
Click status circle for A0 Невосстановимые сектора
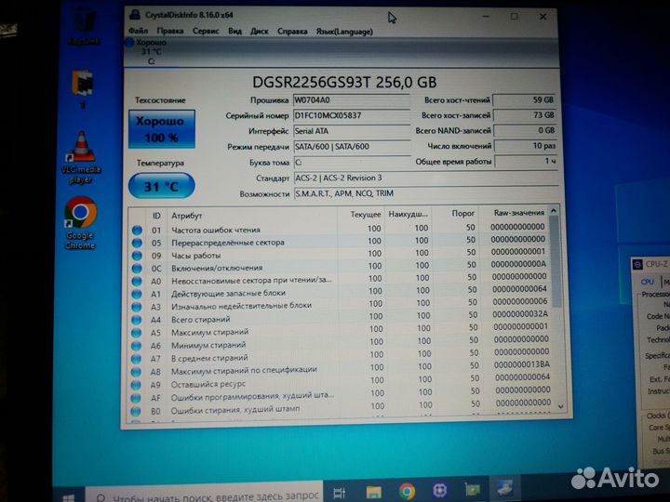137,282
